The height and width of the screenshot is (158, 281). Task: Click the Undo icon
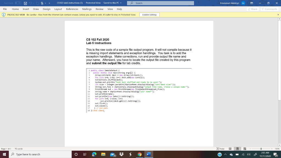click(x=30, y=3)
